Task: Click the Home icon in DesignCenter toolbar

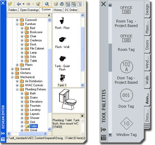Action: (62, 4)
